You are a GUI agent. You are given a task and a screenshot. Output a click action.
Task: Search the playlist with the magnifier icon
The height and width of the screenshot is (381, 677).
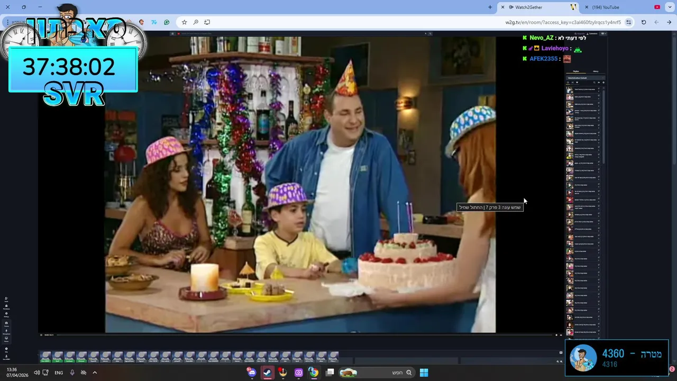(594, 83)
